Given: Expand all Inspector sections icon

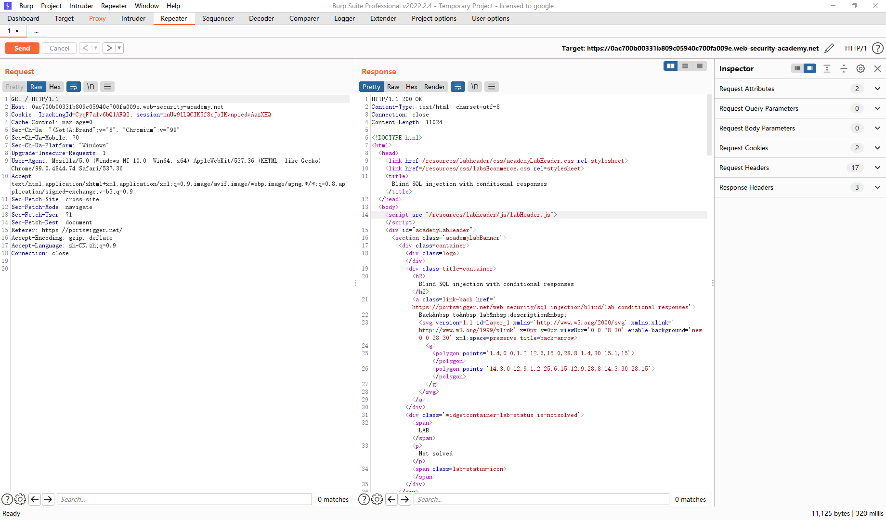Looking at the screenshot, I should coord(827,68).
